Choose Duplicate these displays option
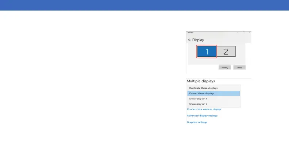The image size is (289, 157). pyautogui.click(x=213, y=88)
